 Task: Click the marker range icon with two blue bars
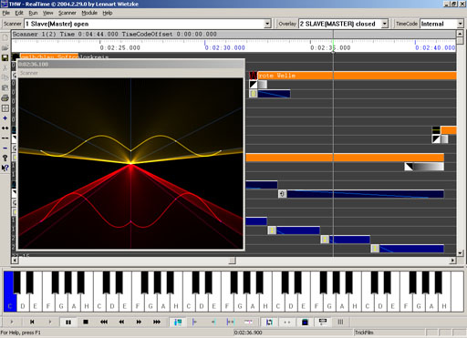231,322
